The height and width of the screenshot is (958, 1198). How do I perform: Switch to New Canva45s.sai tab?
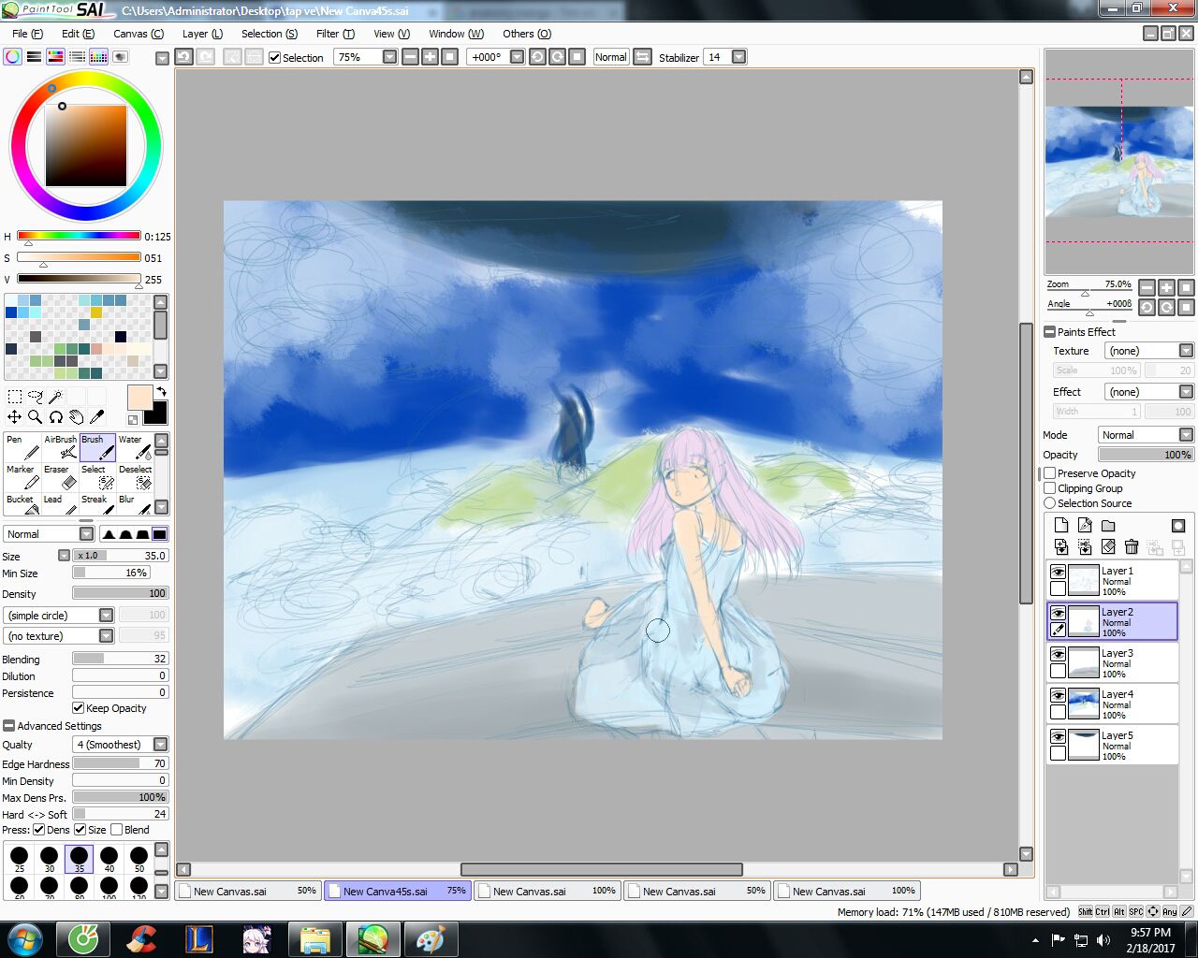tap(397, 891)
